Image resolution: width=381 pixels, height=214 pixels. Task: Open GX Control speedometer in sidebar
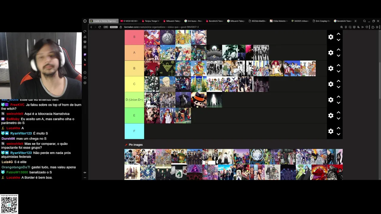(85, 32)
